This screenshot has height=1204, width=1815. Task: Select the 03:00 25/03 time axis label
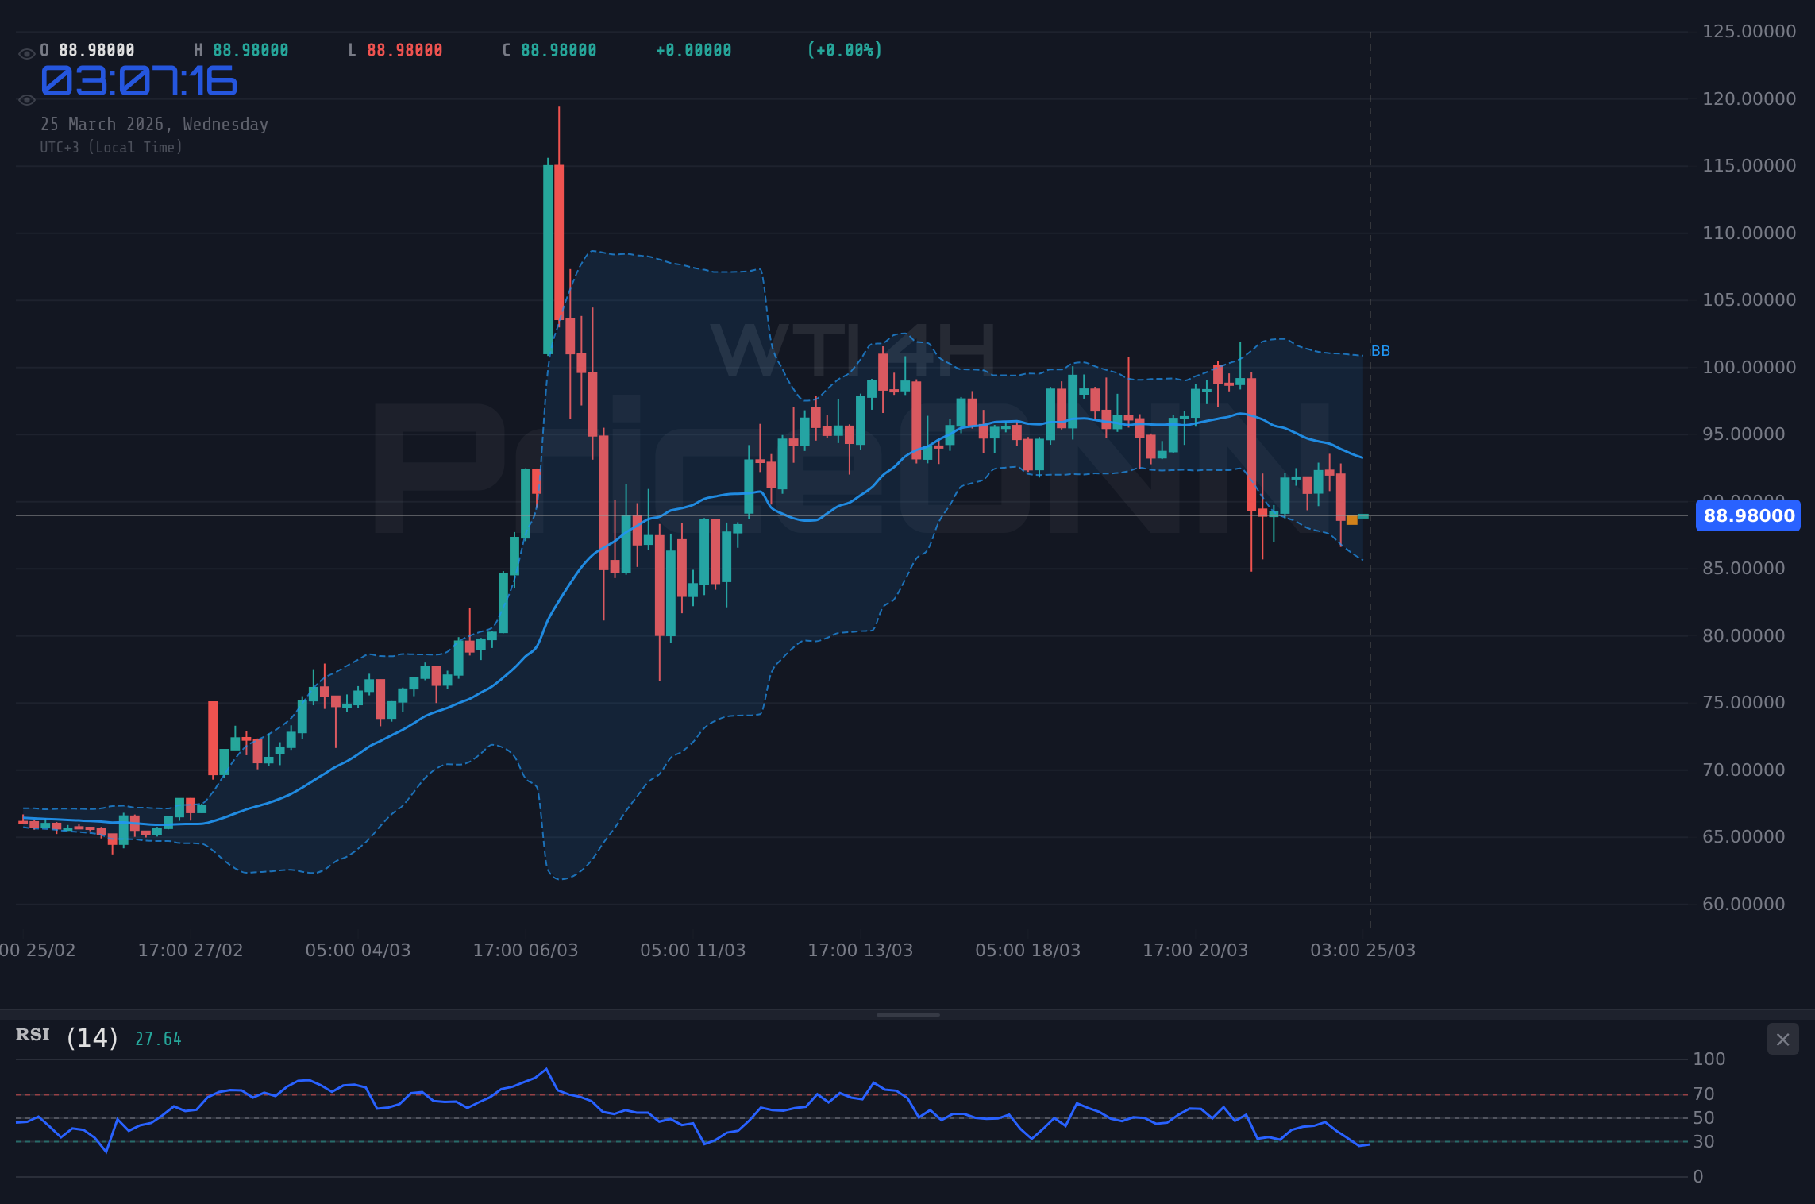pyautogui.click(x=1362, y=950)
